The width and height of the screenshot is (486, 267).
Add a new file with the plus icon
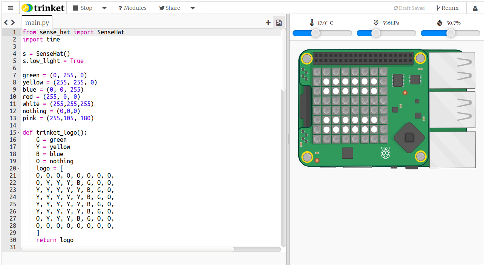268,22
